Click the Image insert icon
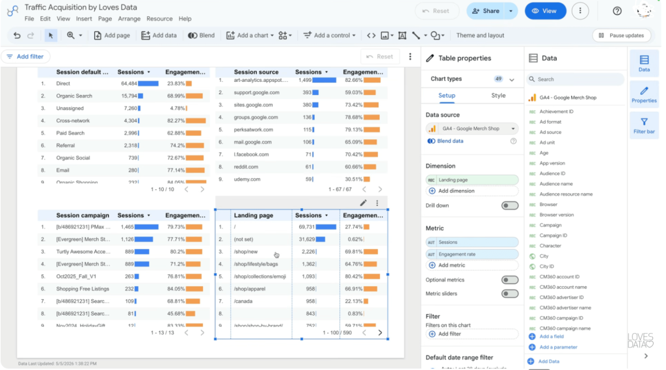The width and height of the screenshot is (666, 370). 385,35
